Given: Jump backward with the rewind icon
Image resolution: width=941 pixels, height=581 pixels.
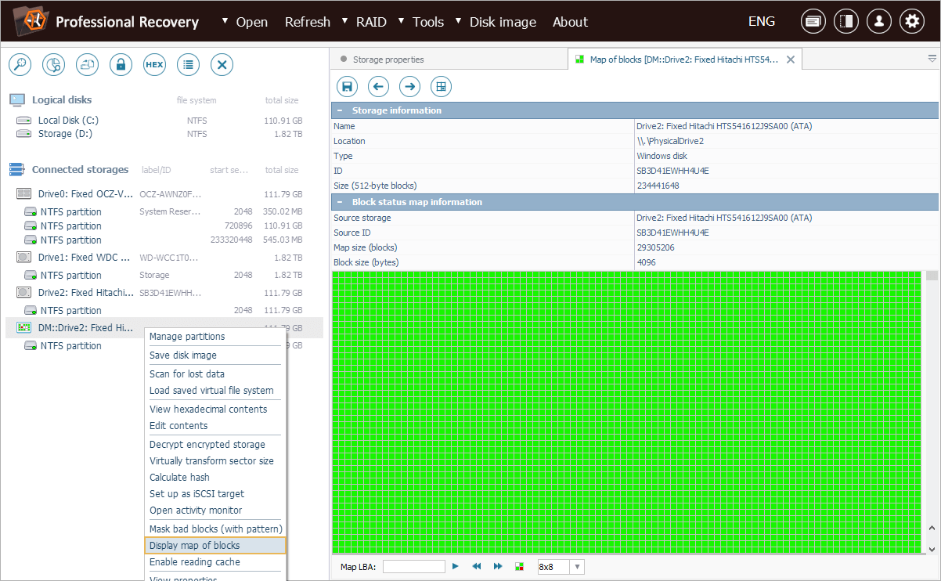Looking at the screenshot, I should [476, 566].
